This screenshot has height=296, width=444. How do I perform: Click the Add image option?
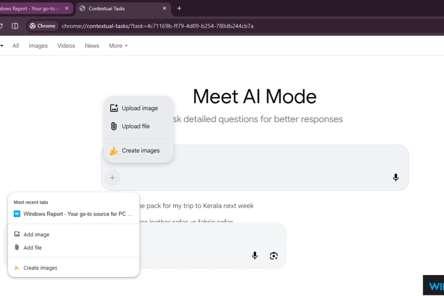(36, 234)
